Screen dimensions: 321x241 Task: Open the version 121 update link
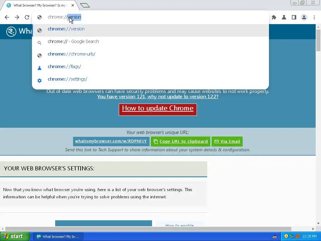(x=158, y=97)
